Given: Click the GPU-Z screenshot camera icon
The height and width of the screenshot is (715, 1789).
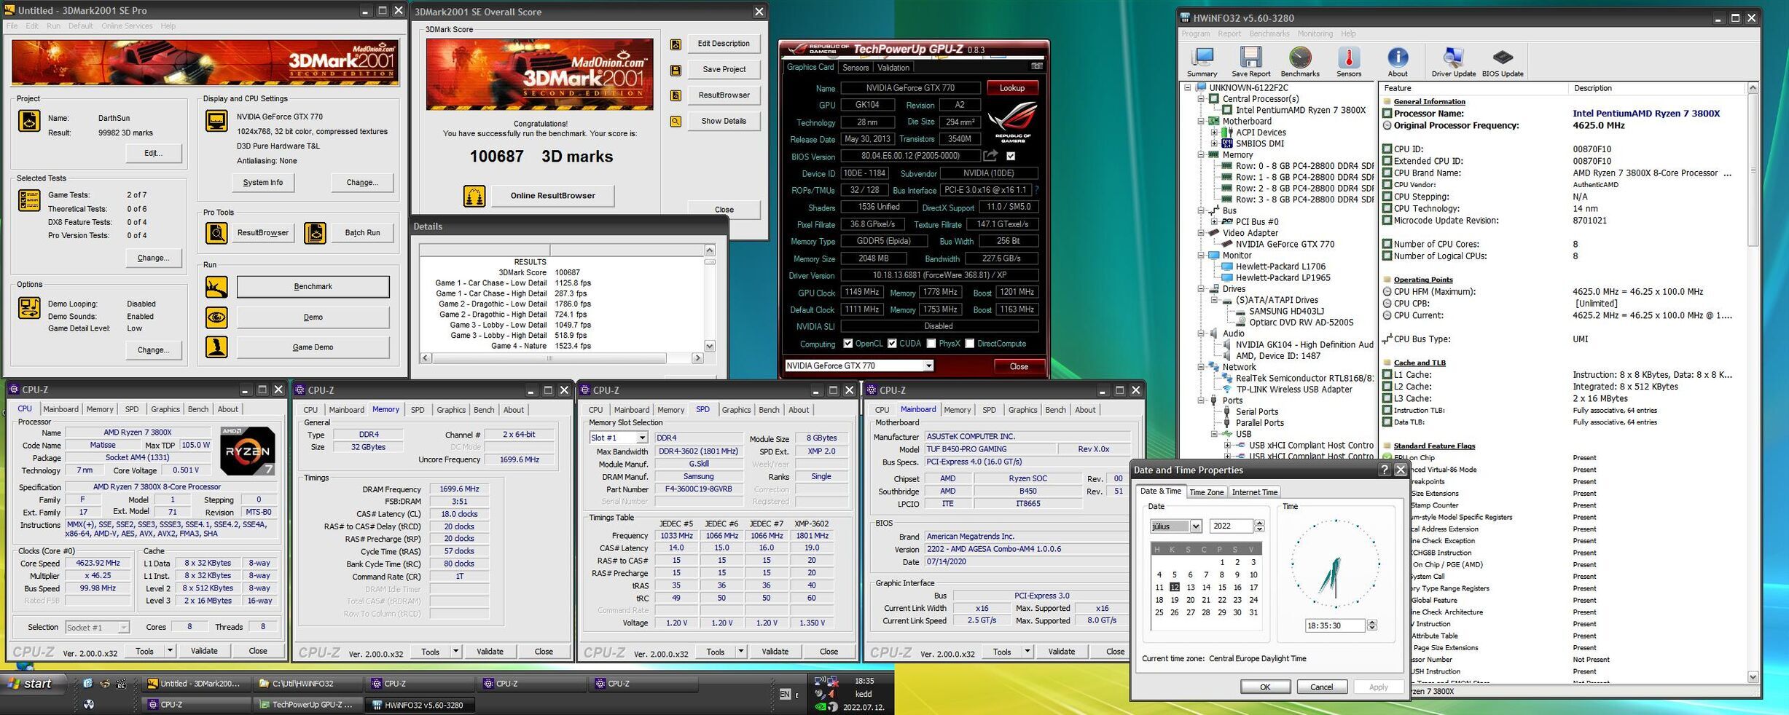Looking at the screenshot, I should pyautogui.click(x=1036, y=66).
